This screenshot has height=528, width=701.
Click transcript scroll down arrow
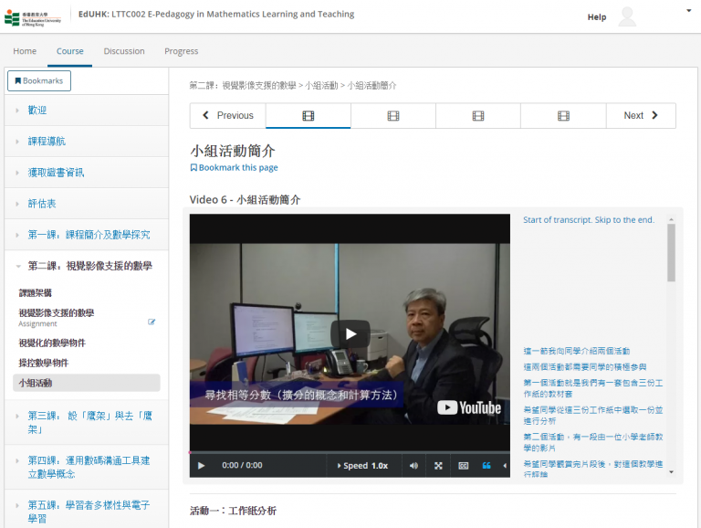click(x=671, y=472)
